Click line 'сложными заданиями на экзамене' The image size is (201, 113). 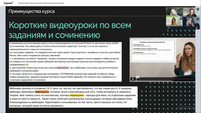27,80
